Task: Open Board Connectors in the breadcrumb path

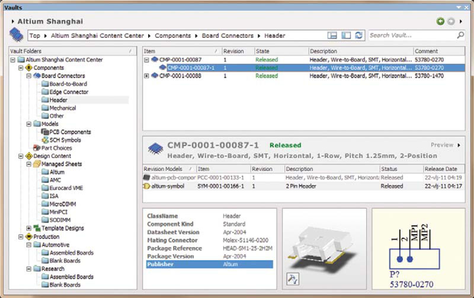Action: (228, 36)
